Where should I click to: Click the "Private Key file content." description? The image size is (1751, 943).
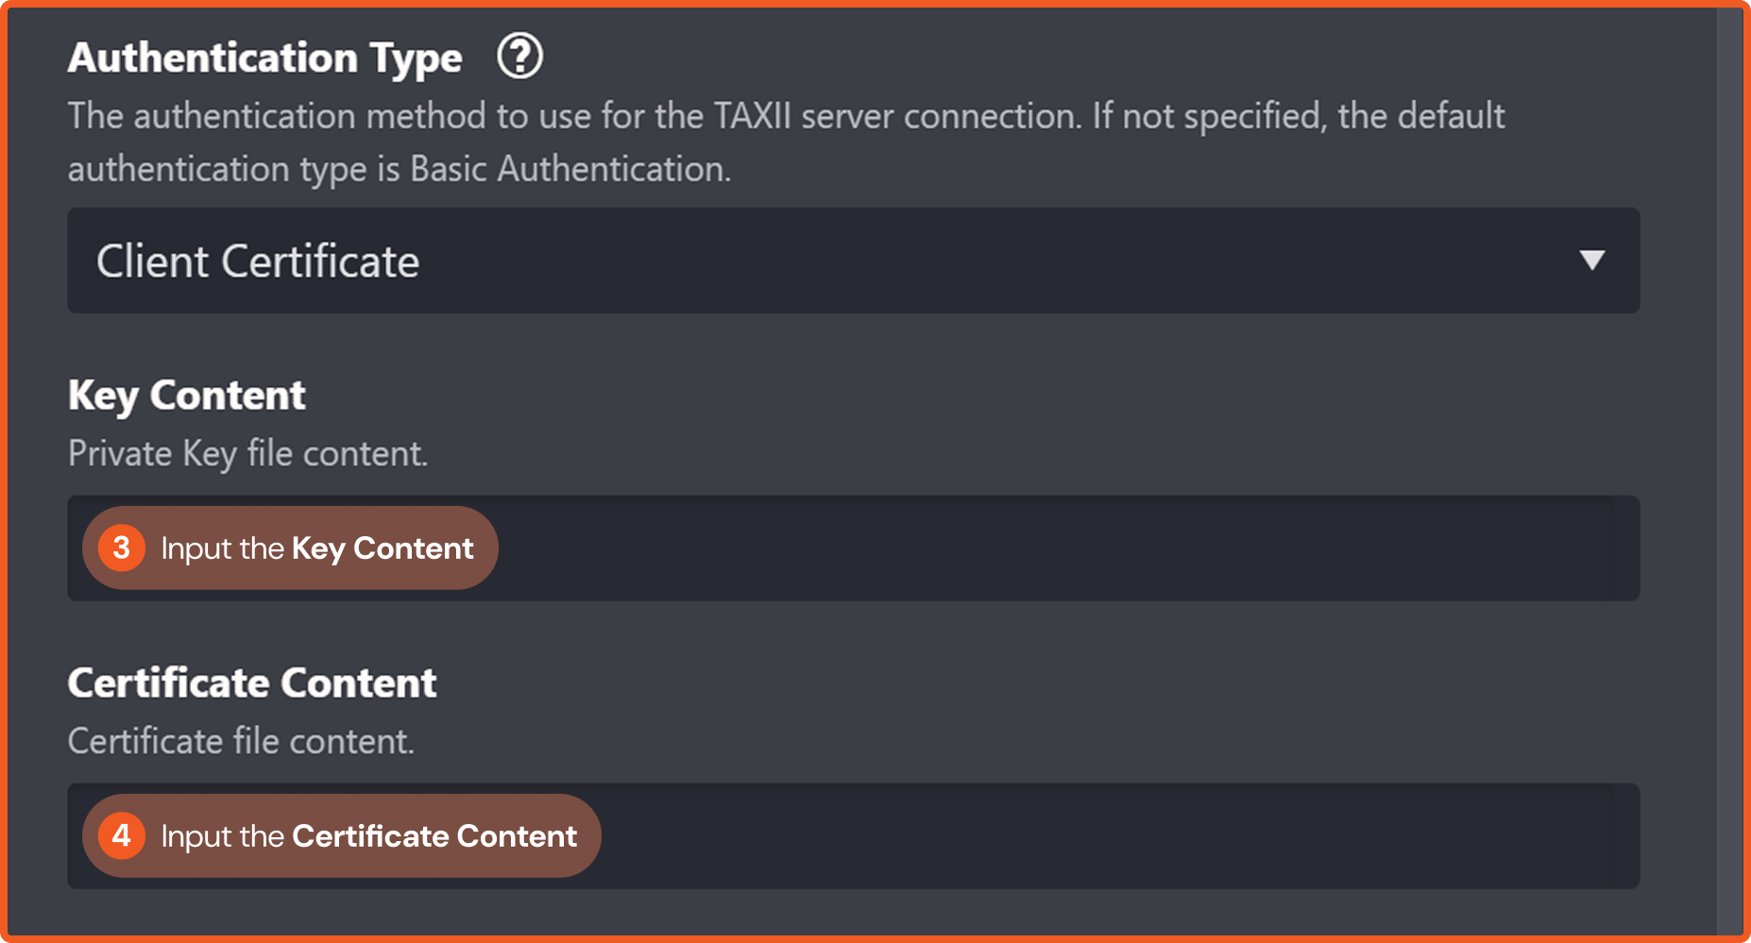point(248,454)
